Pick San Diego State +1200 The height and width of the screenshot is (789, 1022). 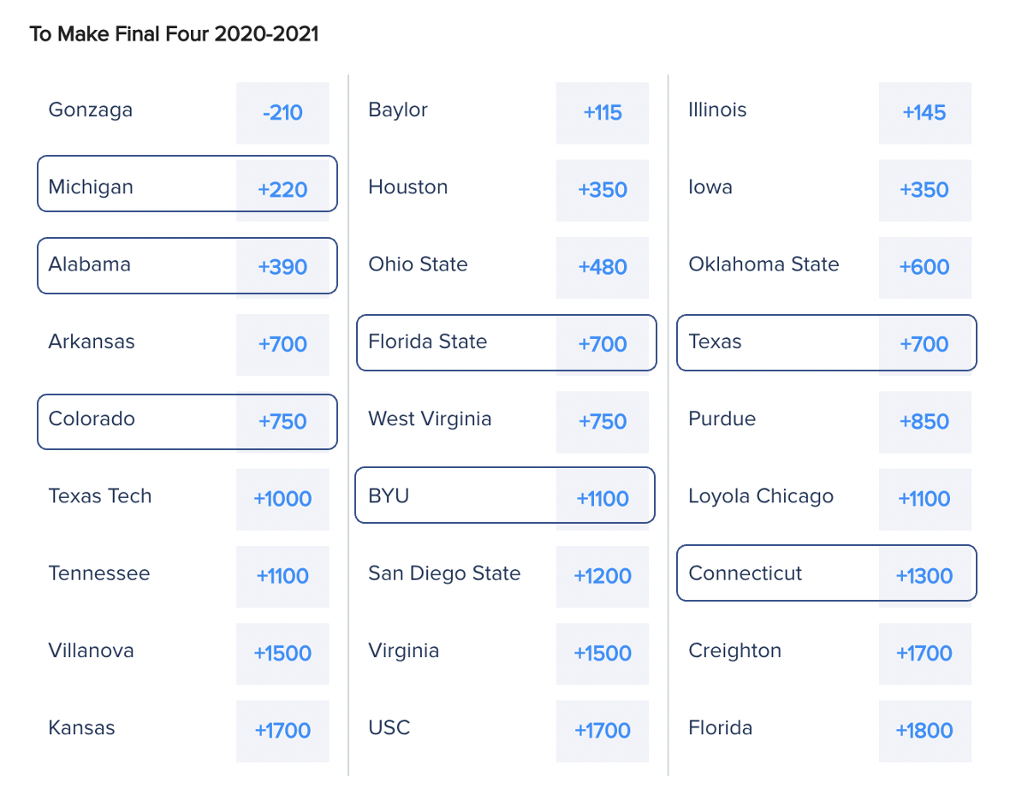[603, 576]
